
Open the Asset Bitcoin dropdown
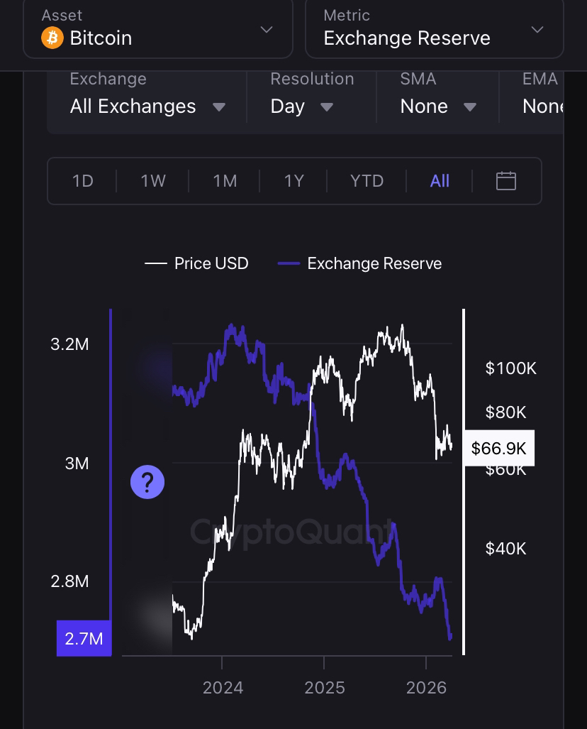(x=158, y=30)
